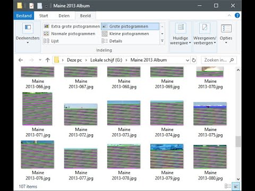Select thumbnail Maine 2013-067.jpg
The width and height of the screenshot is (255, 191).
(x=81, y=72)
